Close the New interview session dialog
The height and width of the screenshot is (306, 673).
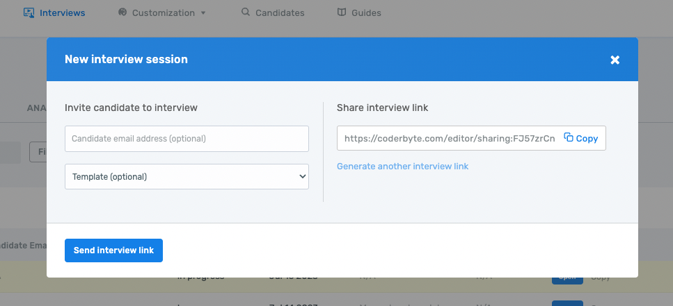(x=615, y=60)
